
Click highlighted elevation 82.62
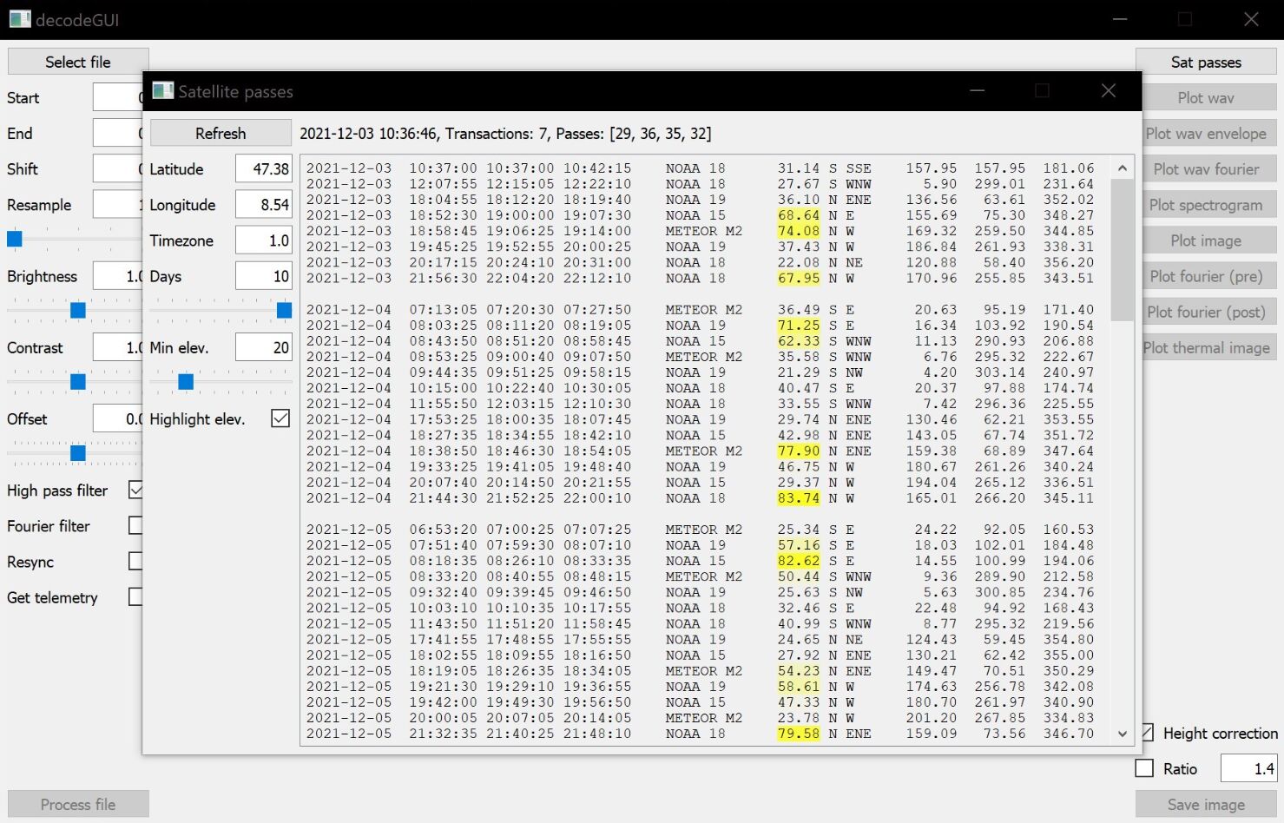pyautogui.click(x=799, y=561)
